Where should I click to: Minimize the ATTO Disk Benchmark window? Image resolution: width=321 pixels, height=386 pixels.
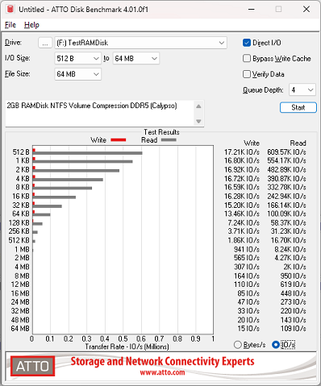[252, 9]
